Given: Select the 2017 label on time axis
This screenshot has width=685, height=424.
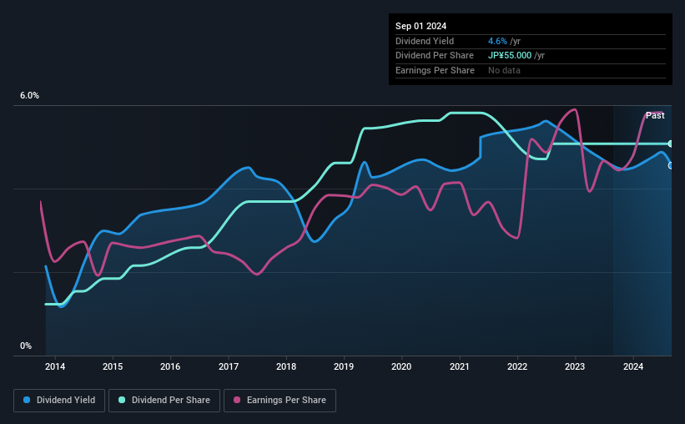Looking at the screenshot, I should pos(229,366).
